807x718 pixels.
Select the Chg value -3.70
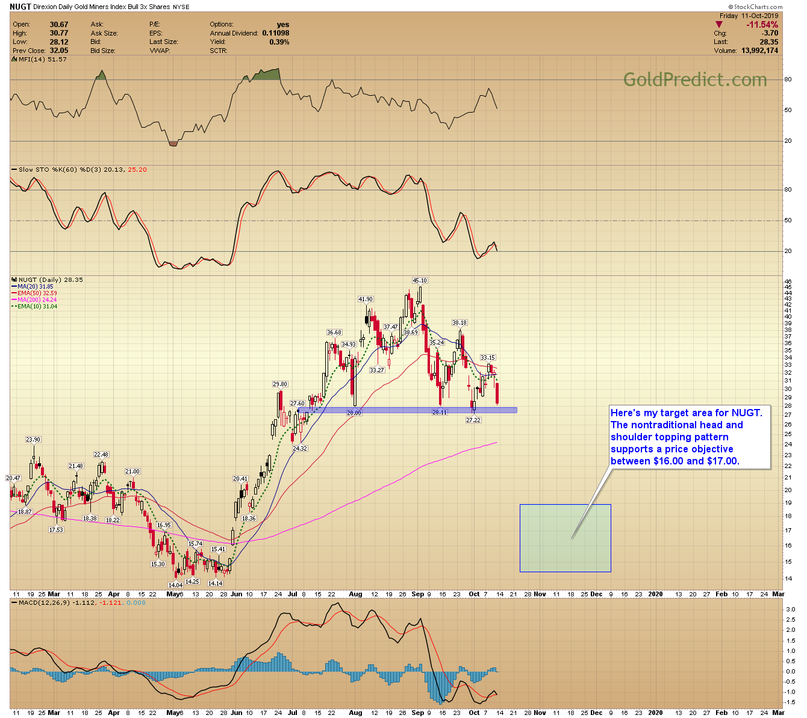pyautogui.click(x=768, y=34)
